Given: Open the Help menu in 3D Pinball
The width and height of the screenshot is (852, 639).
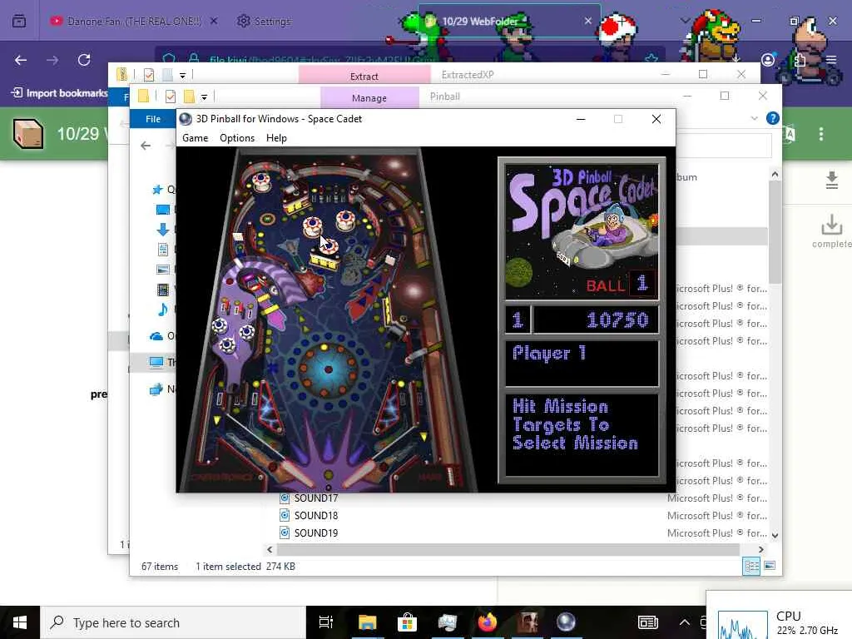Looking at the screenshot, I should [276, 138].
